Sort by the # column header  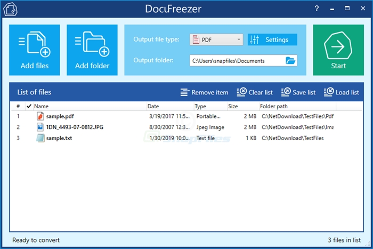coord(18,106)
